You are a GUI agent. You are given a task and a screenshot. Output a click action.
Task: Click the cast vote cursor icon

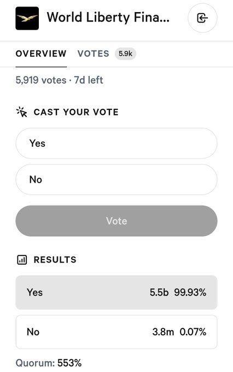point(22,112)
